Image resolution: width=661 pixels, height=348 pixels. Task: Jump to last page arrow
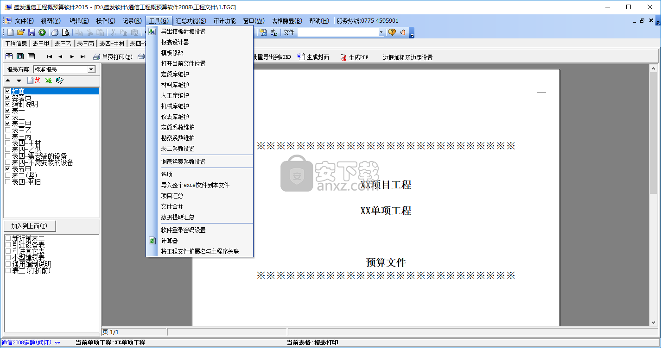83,57
